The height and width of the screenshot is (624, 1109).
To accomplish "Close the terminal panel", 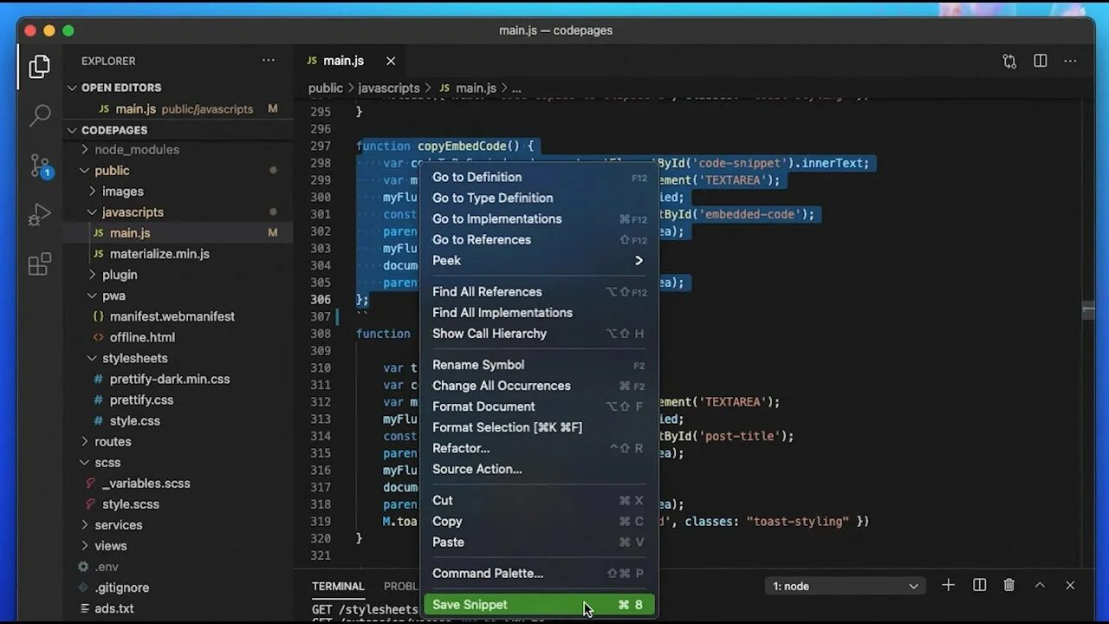I will click(1070, 586).
